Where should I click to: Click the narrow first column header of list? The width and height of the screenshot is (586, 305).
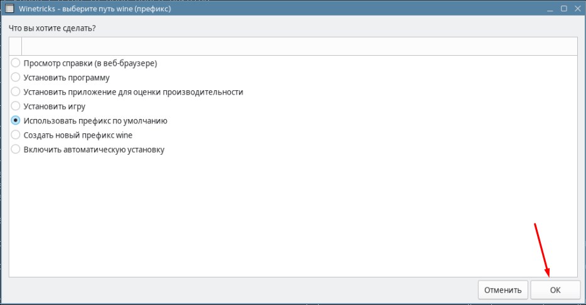click(15, 46)
